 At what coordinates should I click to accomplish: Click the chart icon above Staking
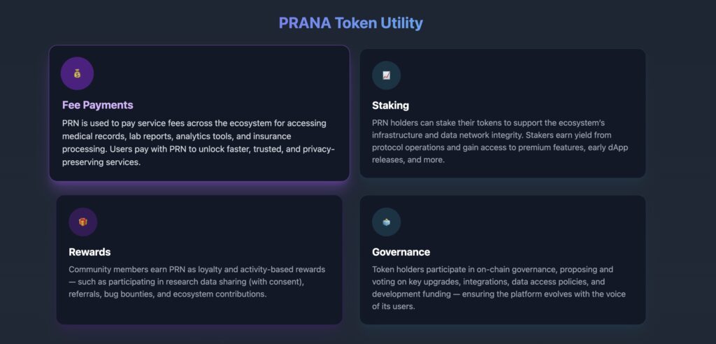(386, 76)
